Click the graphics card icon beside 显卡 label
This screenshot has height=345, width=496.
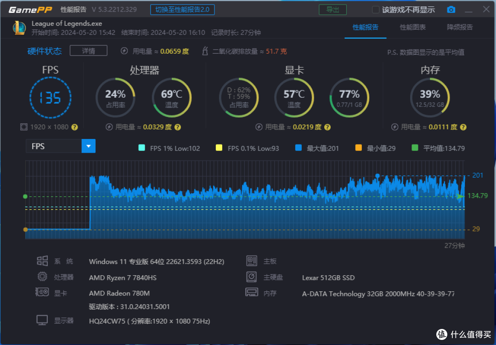(x=42, y=292)
